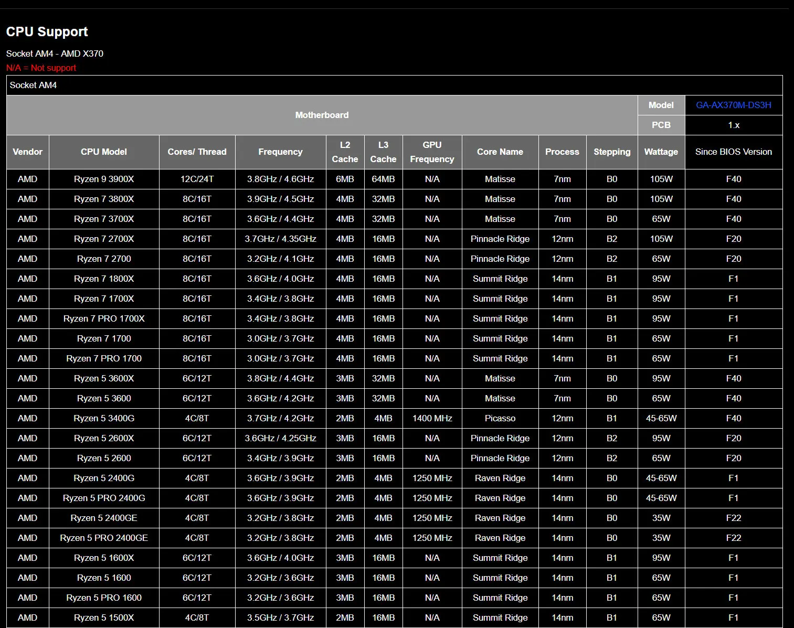The height and width of the screenshot is (628, 794).
Task: Select the Vendor column header
Action: pyautogui.click(x=27, y=152)
